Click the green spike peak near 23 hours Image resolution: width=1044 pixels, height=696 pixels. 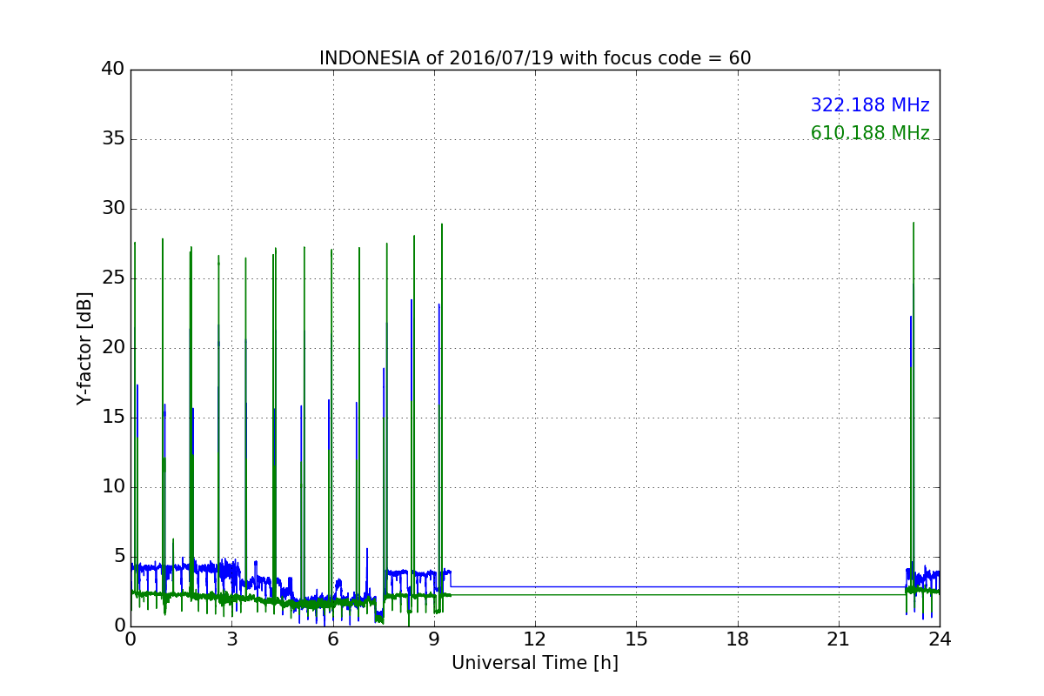tap(913, 224)
